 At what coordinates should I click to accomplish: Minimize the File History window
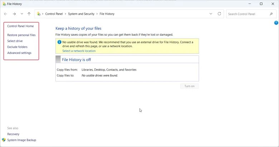point(250,4)
